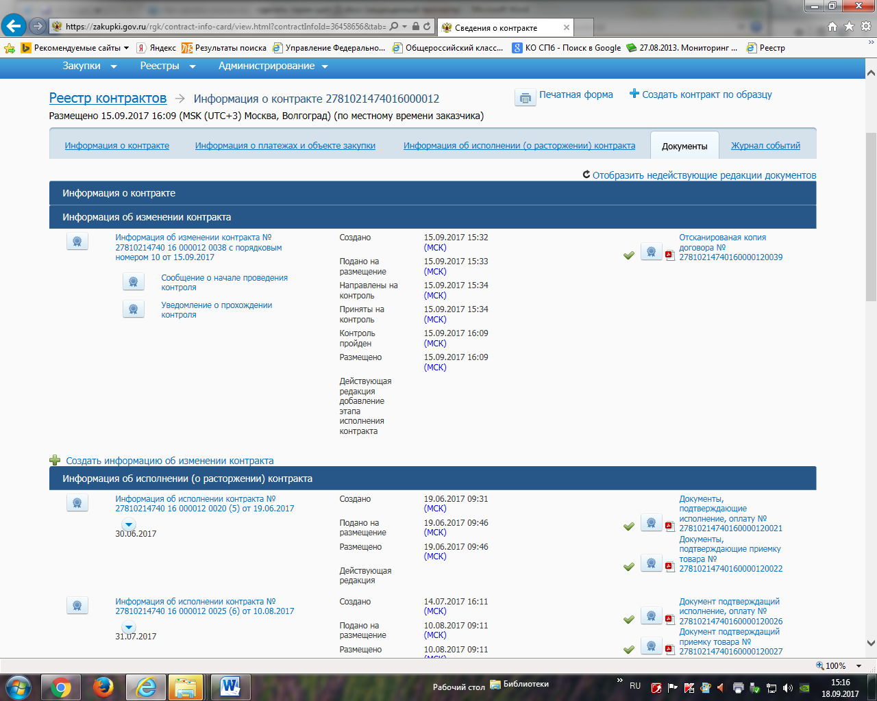The width and height of the screenshot is (877, 701).
Task: Click the search magnifier in address bar
Action: (x=394, y=27)
